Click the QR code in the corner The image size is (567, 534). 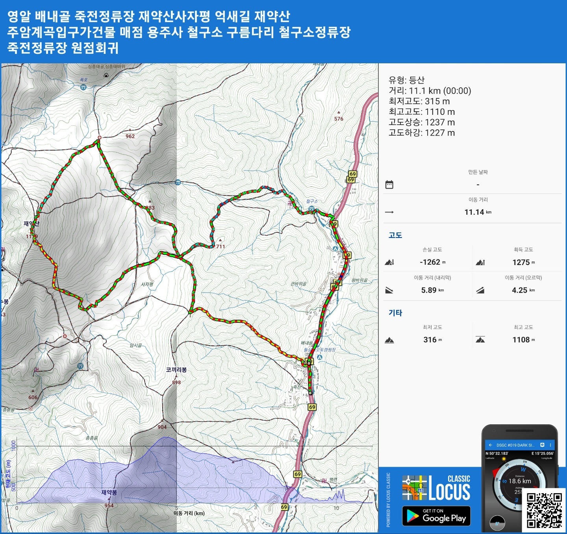pyautogui.click(x=545, y=510)
